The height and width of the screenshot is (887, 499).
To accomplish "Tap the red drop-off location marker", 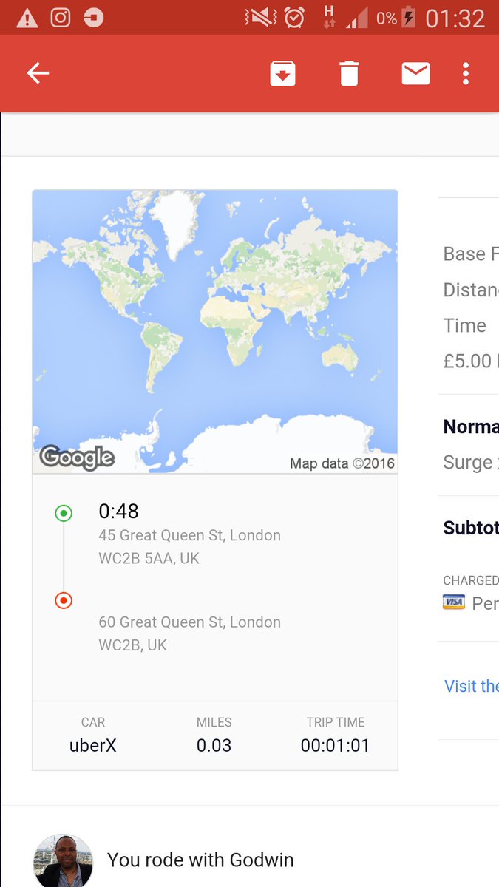I will click(x=64, y=600).
